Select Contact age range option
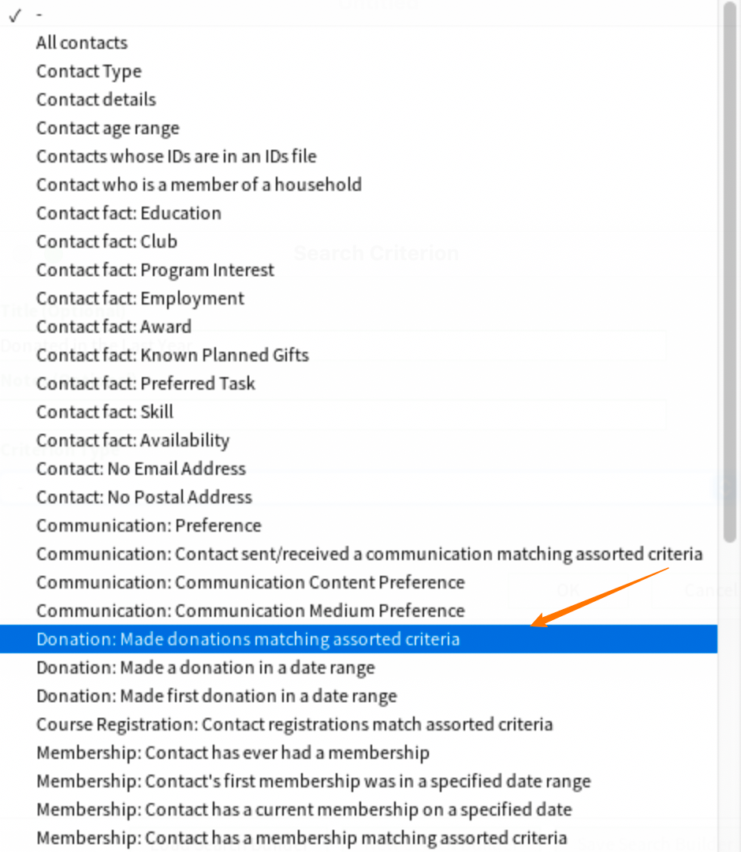741x852 pixels. point(359,129)
